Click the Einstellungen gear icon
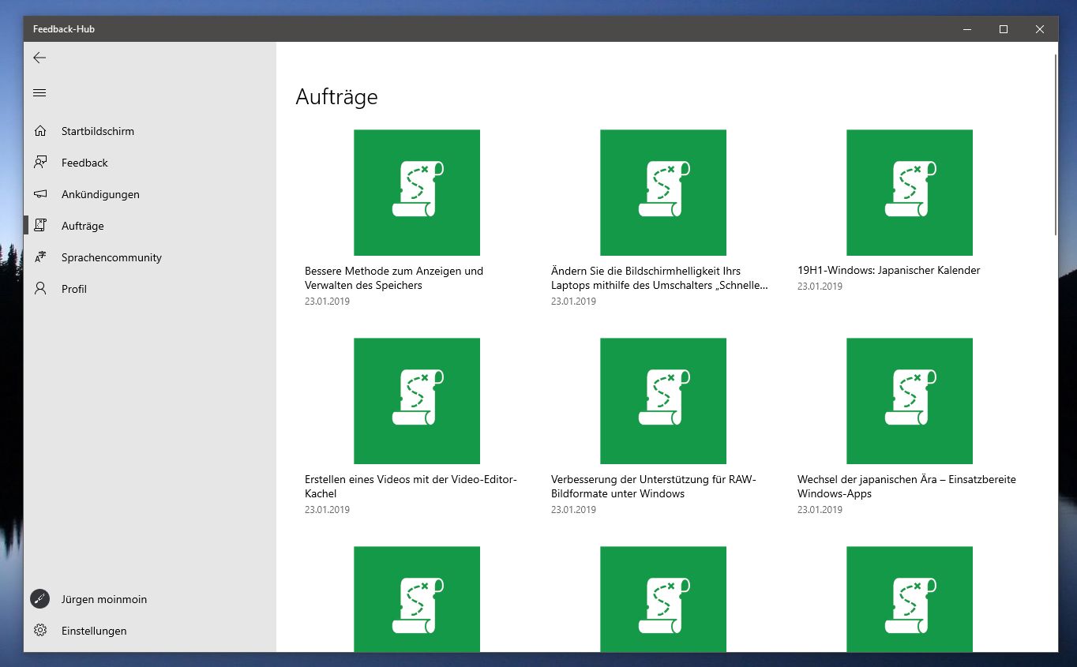The image size is (1077, 667). [40, 631]
